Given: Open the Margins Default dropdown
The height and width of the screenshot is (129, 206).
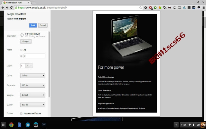Looking at the screenshot, I should click(x=33, y=95).
